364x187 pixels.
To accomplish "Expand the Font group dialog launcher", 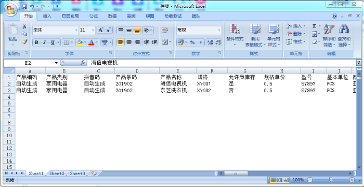I will (110, 53).
